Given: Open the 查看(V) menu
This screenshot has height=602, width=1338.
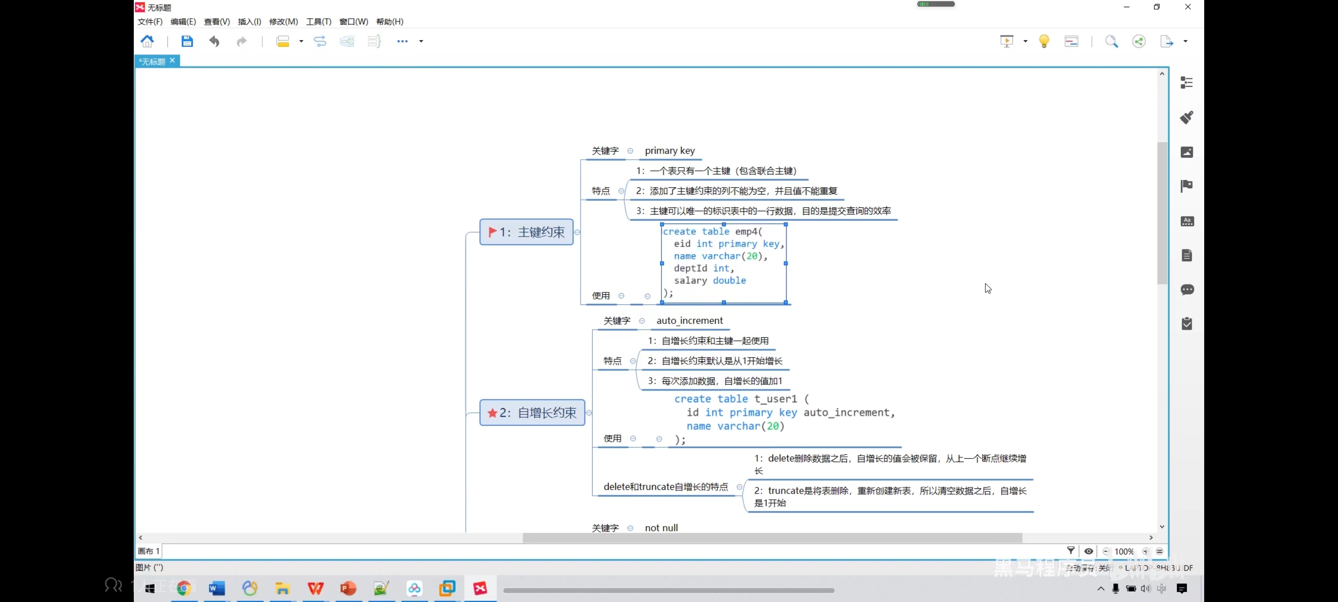Looking at the screenshot, I should click(216, 21).
